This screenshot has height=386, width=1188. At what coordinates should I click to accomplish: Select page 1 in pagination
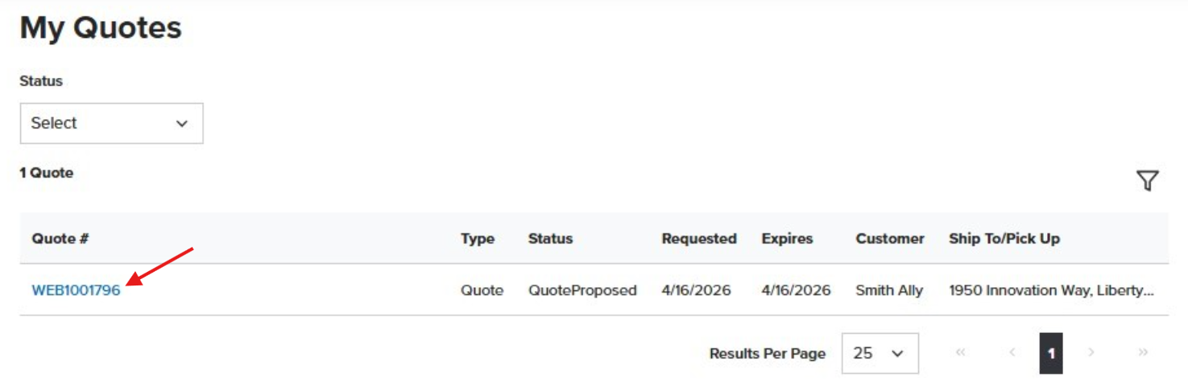tap(1051, 353)
